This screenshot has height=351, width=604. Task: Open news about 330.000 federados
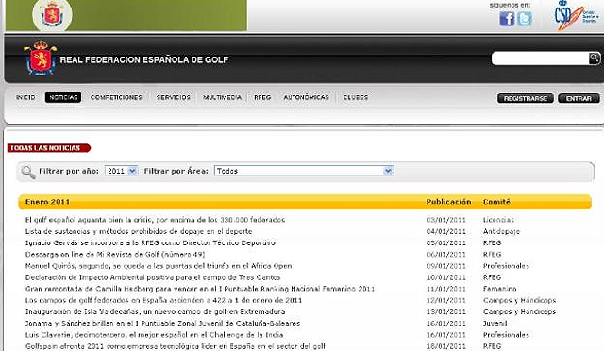pos(155,220)
